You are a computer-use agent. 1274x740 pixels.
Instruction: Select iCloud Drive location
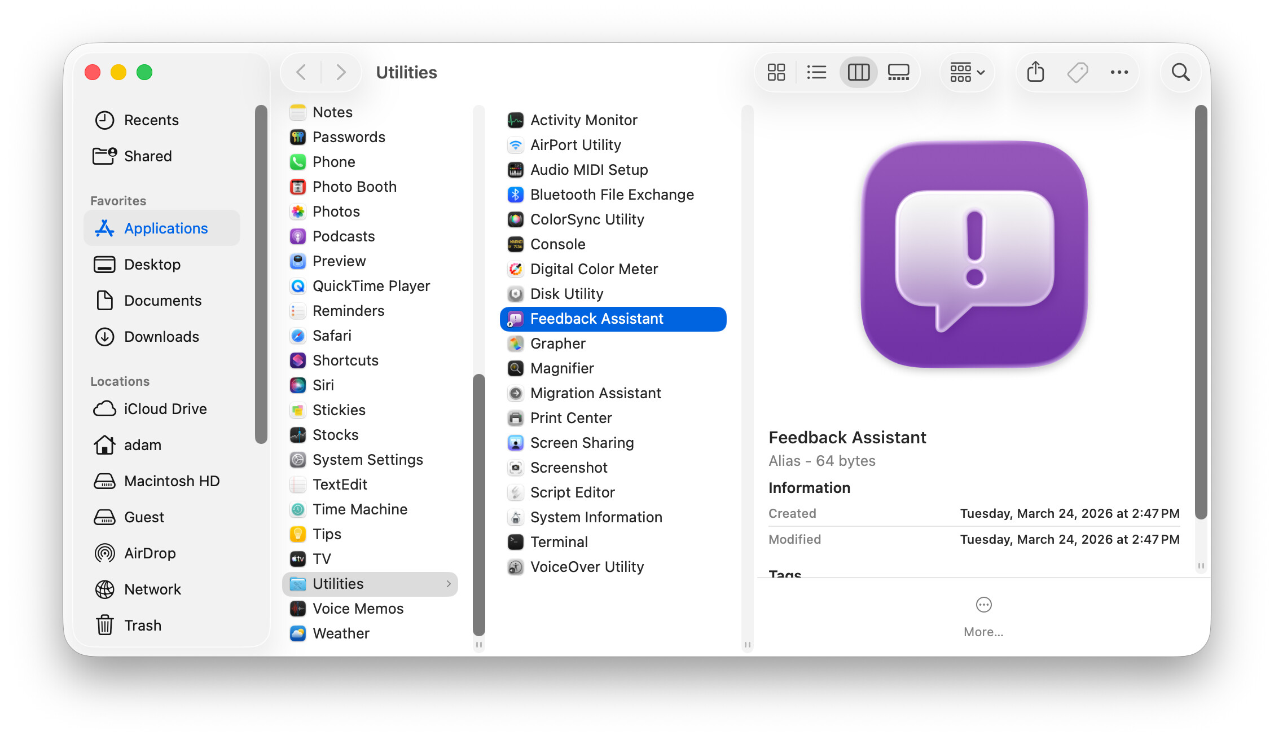165,409
